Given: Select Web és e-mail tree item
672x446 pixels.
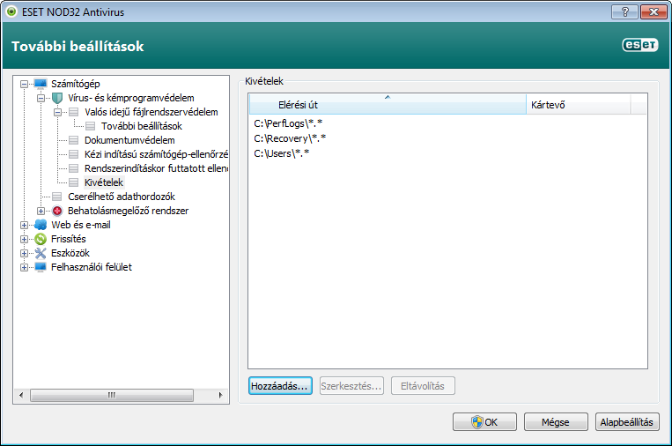Looking at the screenshot, I should (x=80, y=225).
